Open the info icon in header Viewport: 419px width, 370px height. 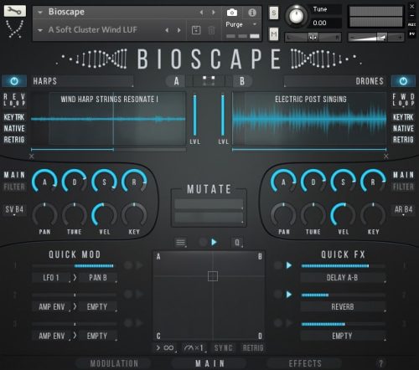click(252, 13)
